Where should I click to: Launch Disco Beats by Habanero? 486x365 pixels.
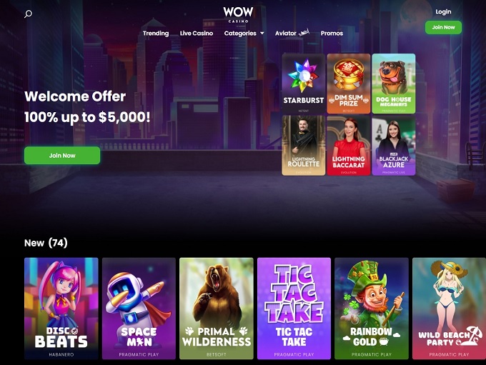(x=61, y=309)
